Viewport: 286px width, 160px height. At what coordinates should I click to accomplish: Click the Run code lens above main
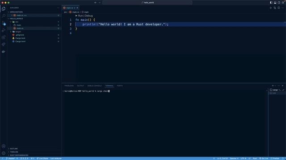79,16
